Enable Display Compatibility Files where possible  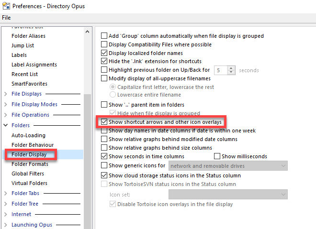tap(104, 44)
